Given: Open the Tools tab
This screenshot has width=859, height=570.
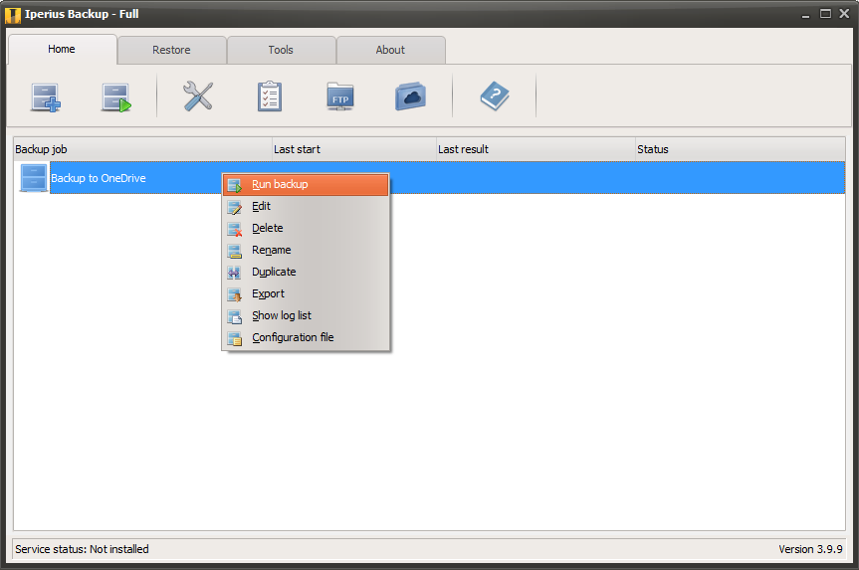Looking at the screenshot, I should 281,50.
